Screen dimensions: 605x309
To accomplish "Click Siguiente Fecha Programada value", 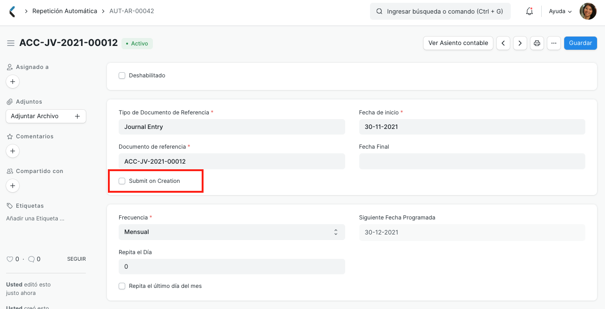I will click(x=472, y=232).
